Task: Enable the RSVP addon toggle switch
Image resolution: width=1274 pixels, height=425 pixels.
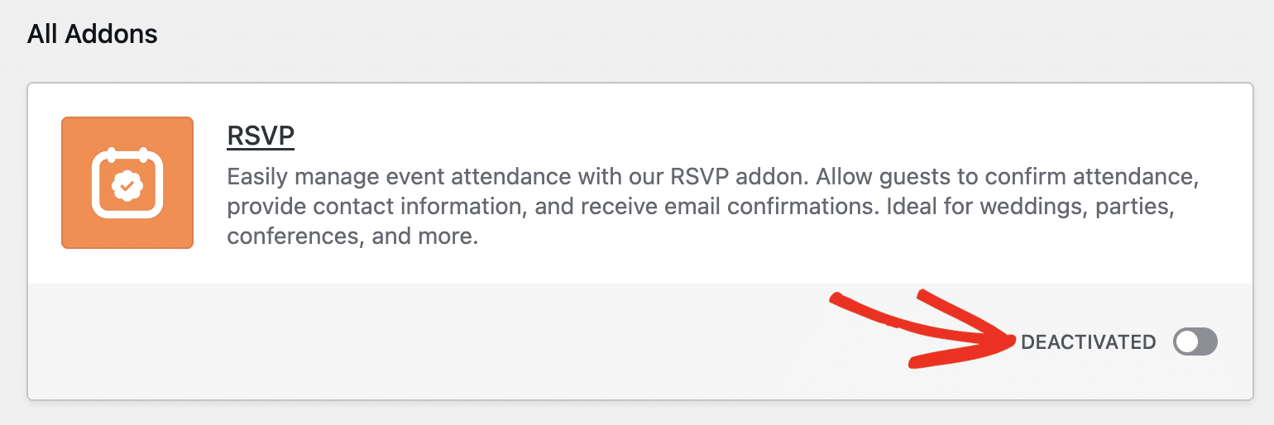Action: 1195,342
